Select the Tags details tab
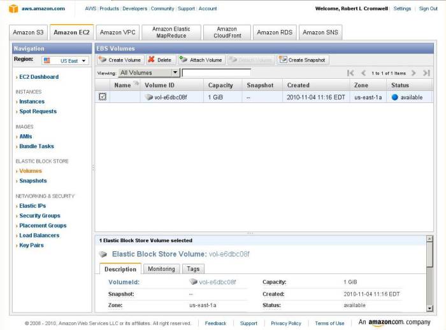 [193, 269]
